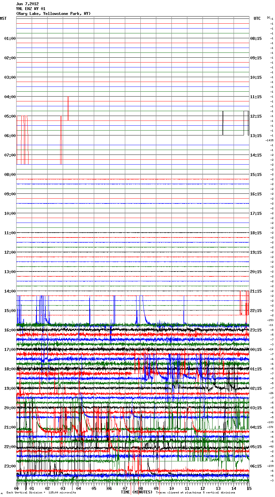Click the MST hour label '07:00'

pos(10,155)
